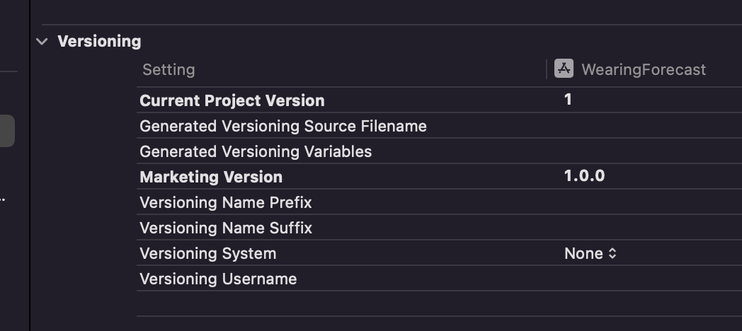This screenshot has width=742, height=331.
Task: Click the WearingForecast target app icon
Action: 564,69
